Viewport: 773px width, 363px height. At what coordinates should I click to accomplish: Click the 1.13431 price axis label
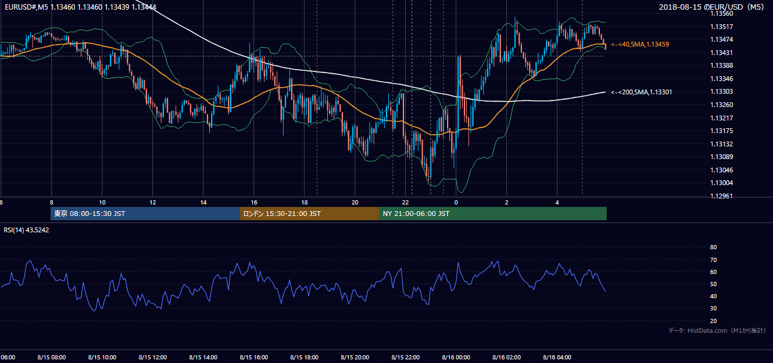(x=722, y=53)
